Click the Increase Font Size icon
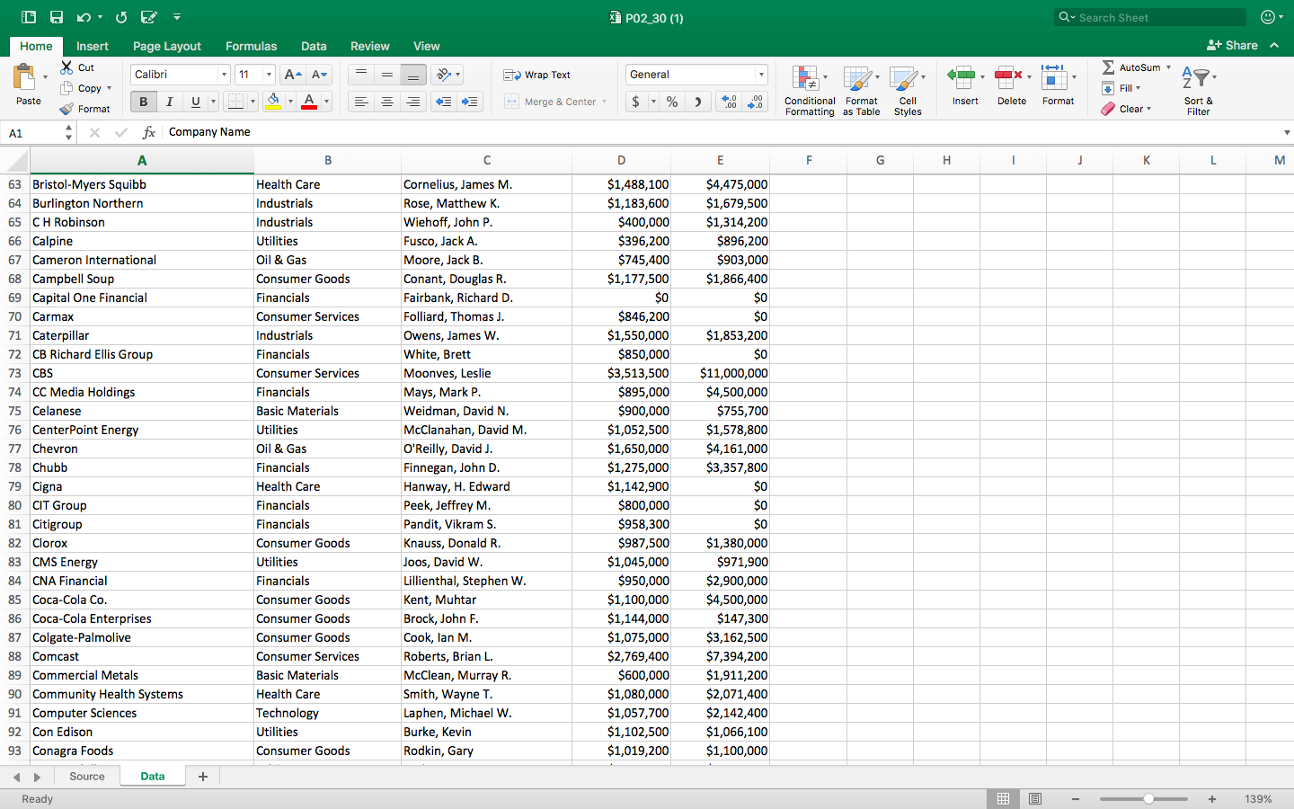The height and width of the screenshot is (809, 1294). coord(292,75)
